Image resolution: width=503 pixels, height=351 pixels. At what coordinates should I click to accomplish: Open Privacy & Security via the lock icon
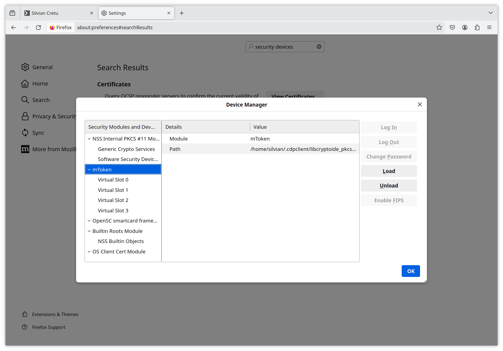25,116
